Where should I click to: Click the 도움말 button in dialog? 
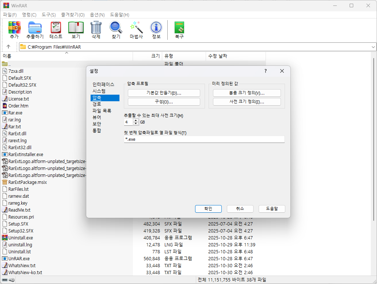(x=272, y=209)
